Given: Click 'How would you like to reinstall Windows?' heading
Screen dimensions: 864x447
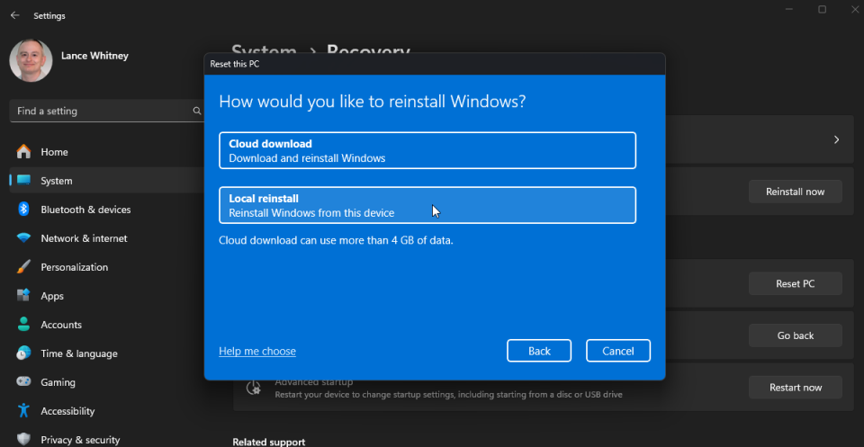Looking at the screenshot, I should [373, 102].
